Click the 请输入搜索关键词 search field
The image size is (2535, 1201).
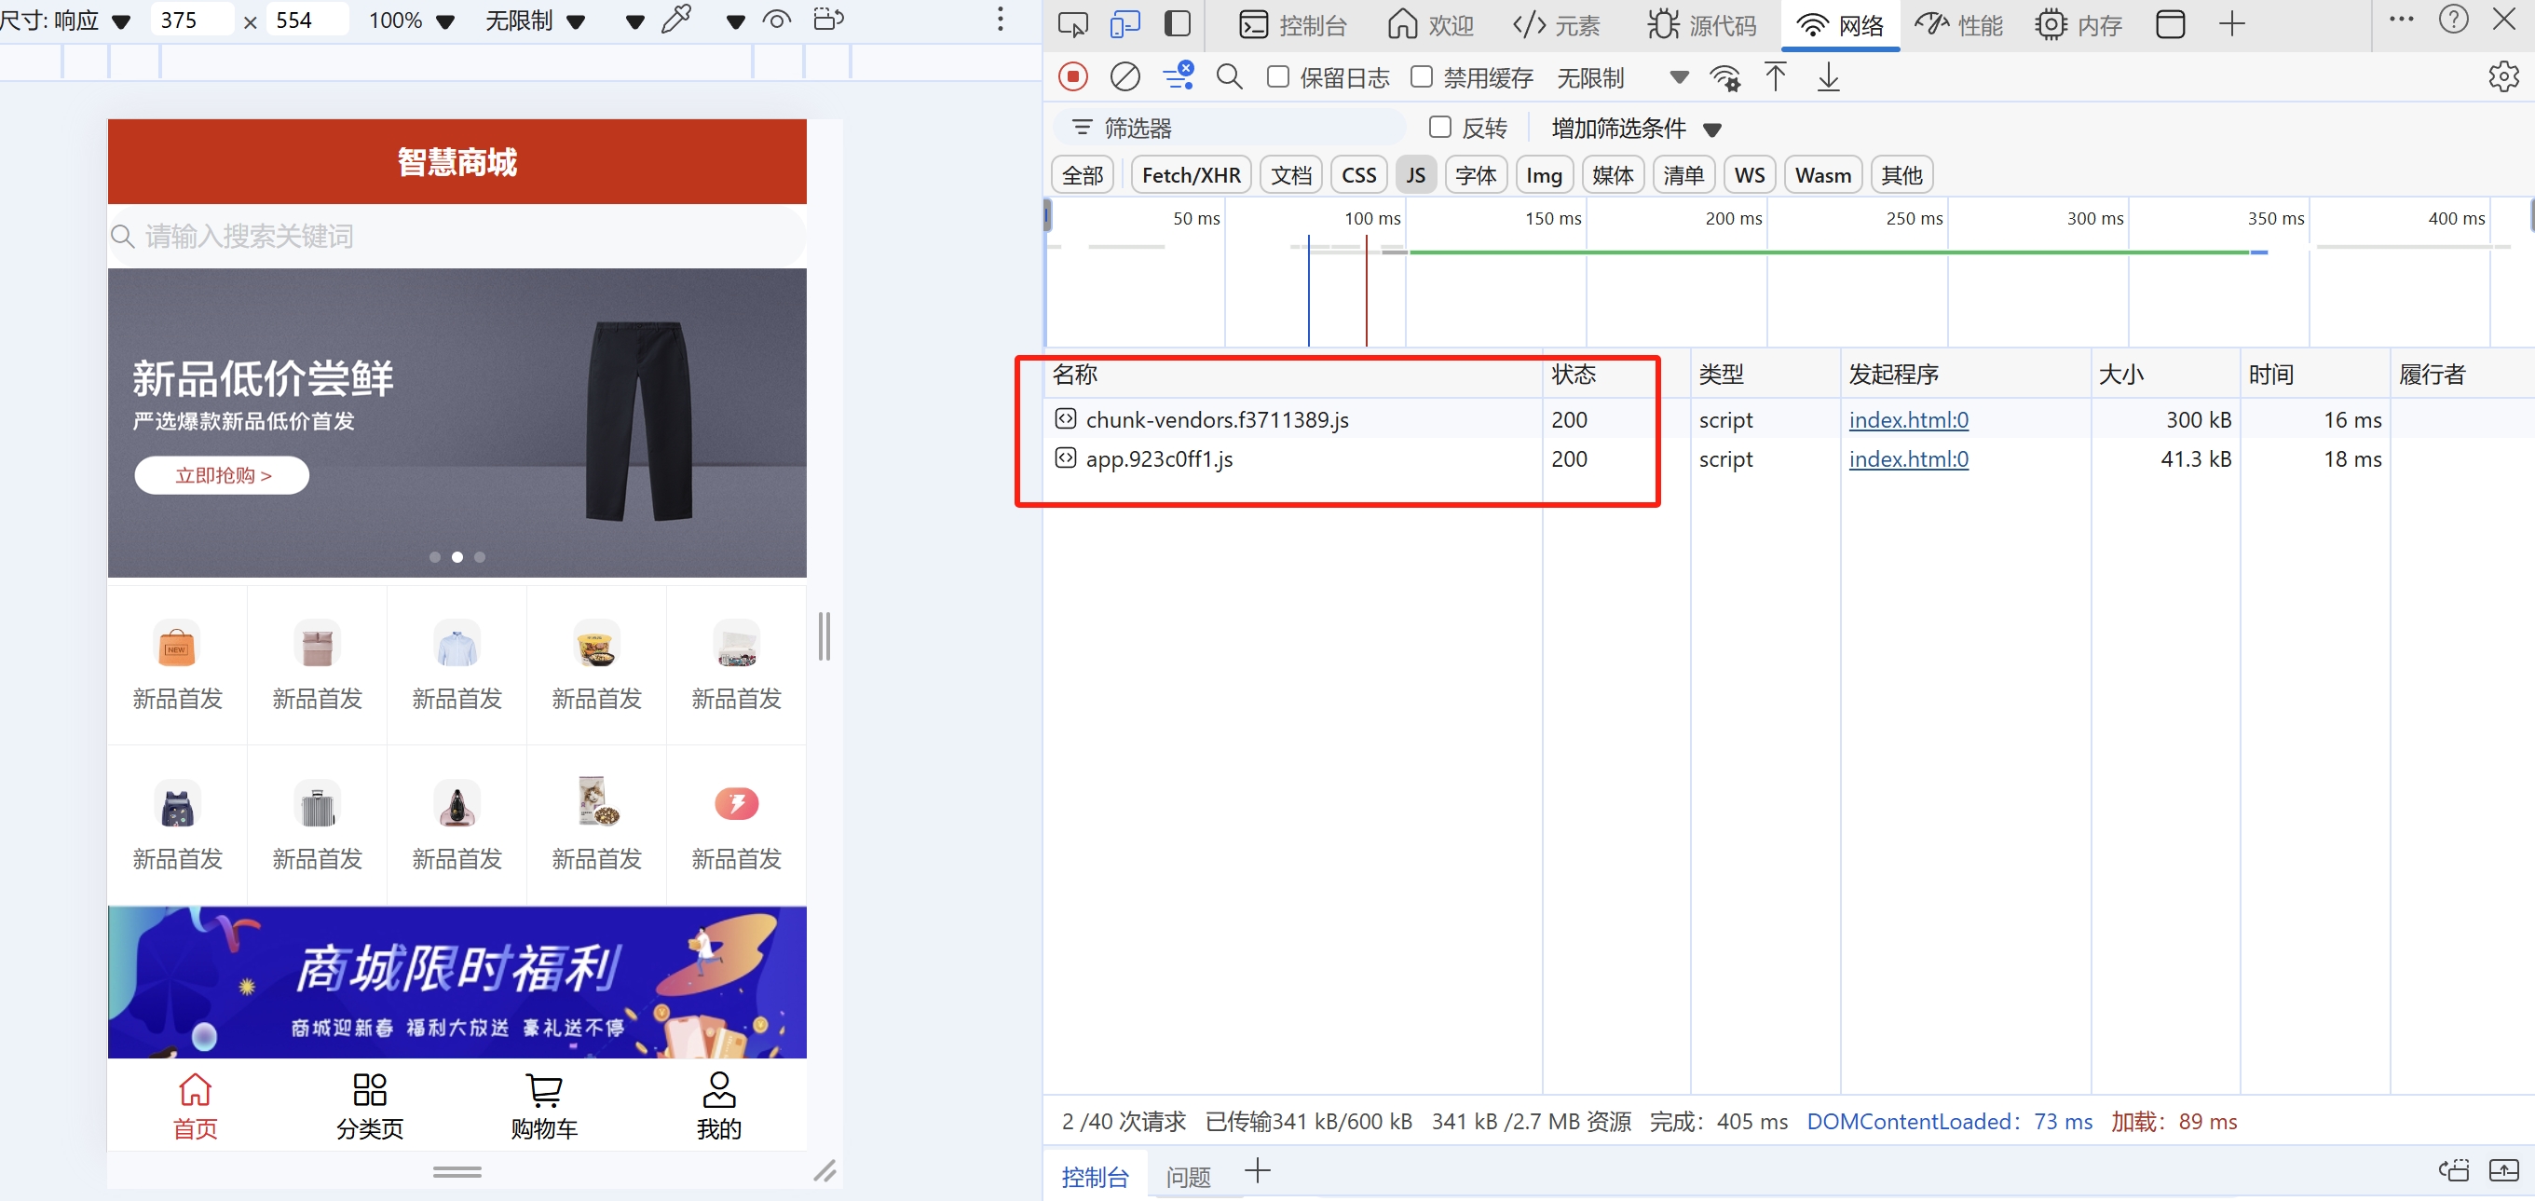[457, 237]
